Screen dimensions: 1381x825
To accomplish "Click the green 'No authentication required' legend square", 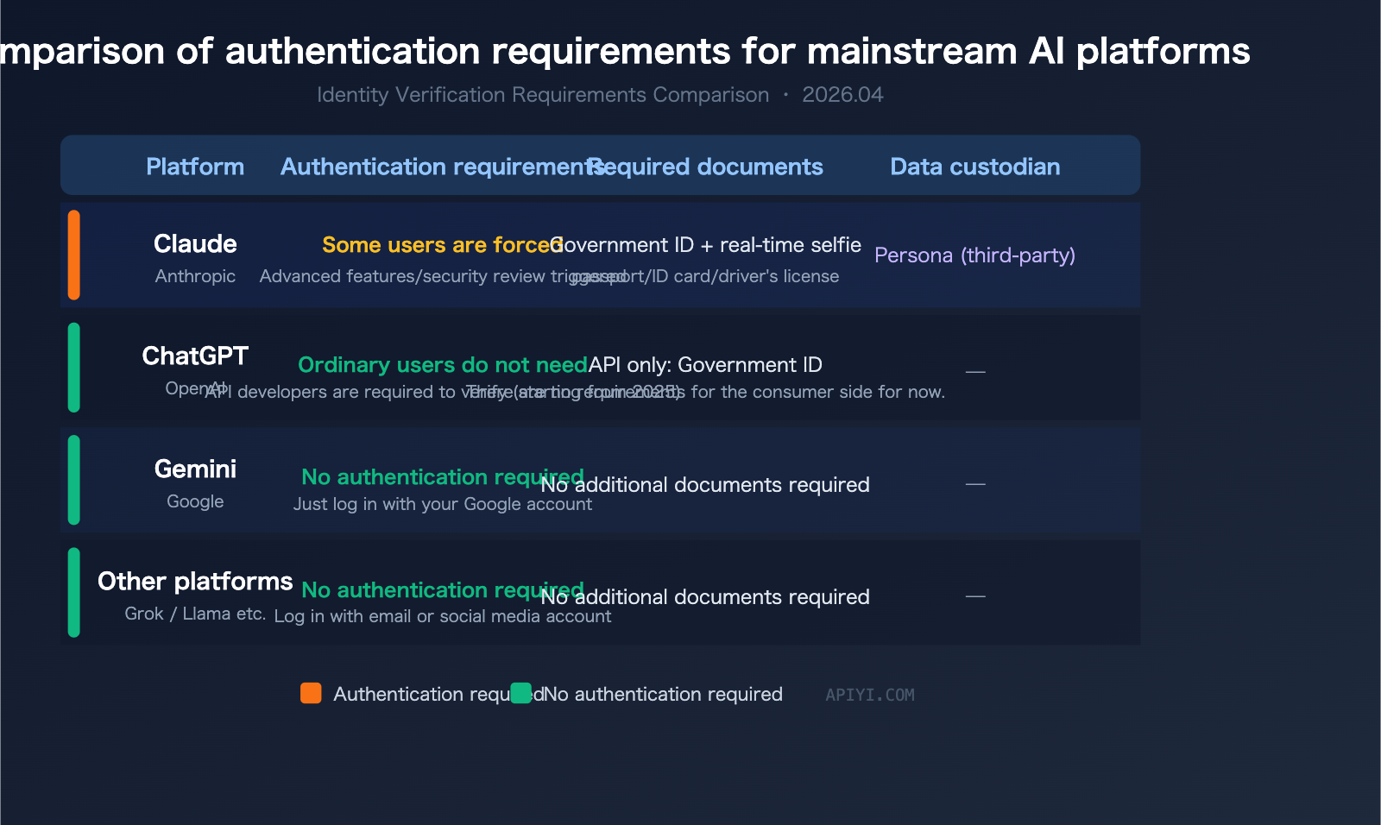I will click(522, 693).
